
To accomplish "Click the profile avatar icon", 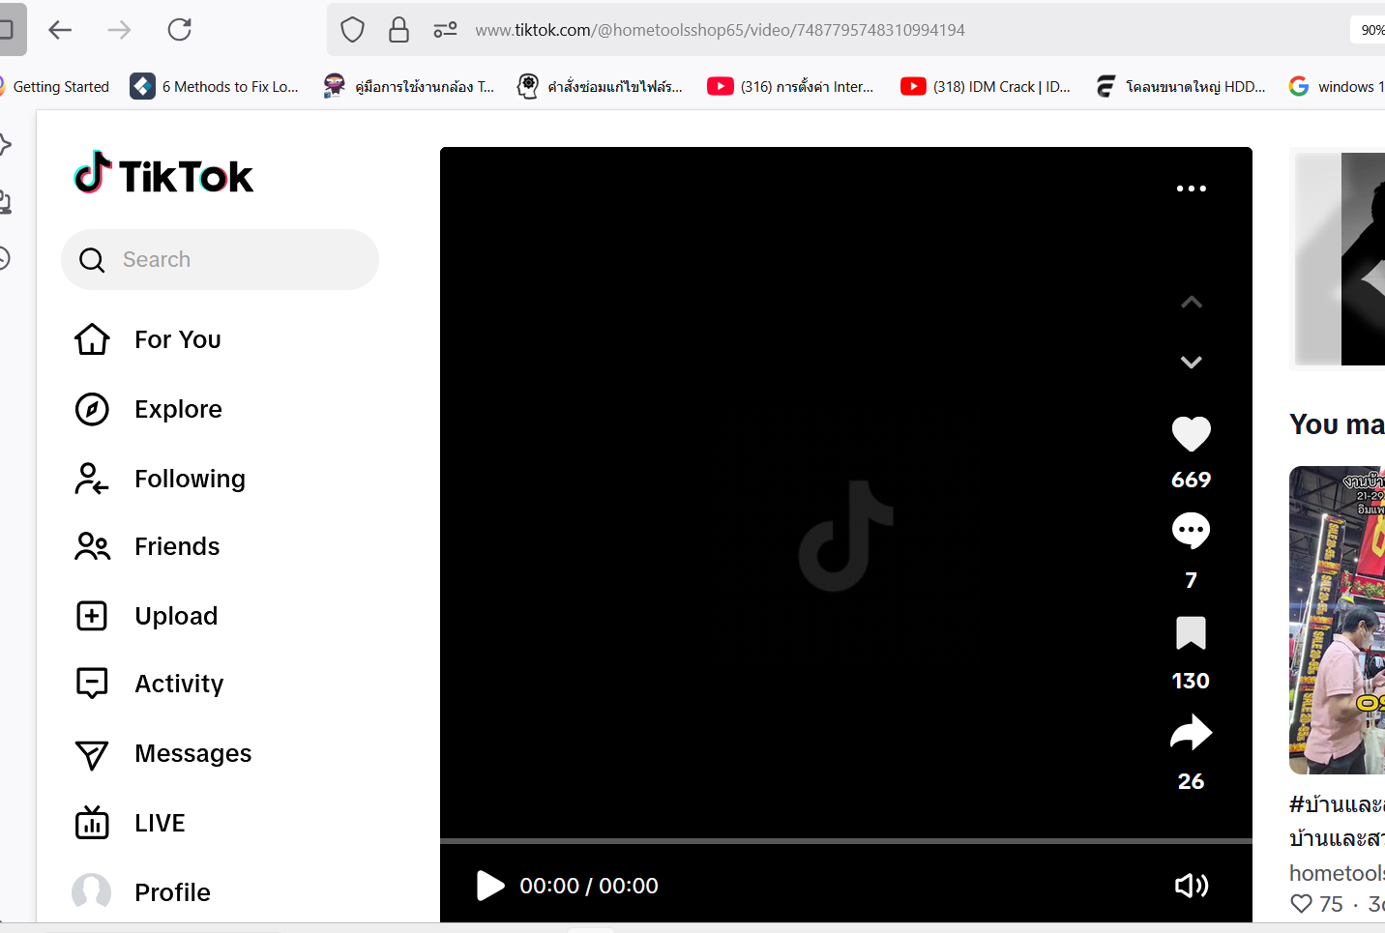I will [92, 891].
